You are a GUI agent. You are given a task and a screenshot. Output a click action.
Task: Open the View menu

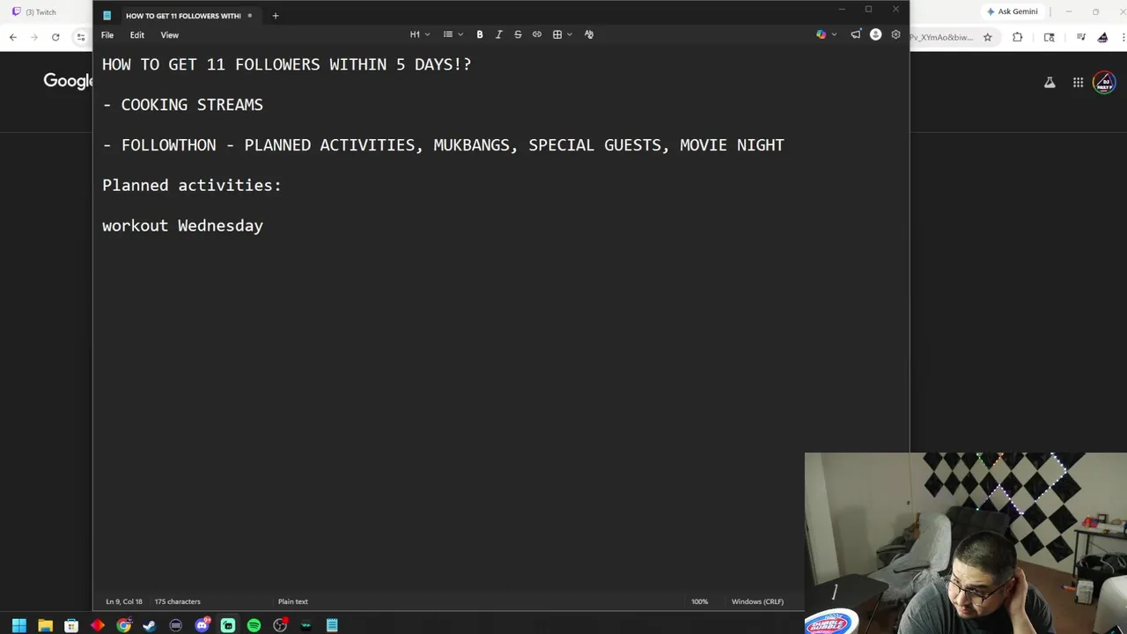point(170,35)
